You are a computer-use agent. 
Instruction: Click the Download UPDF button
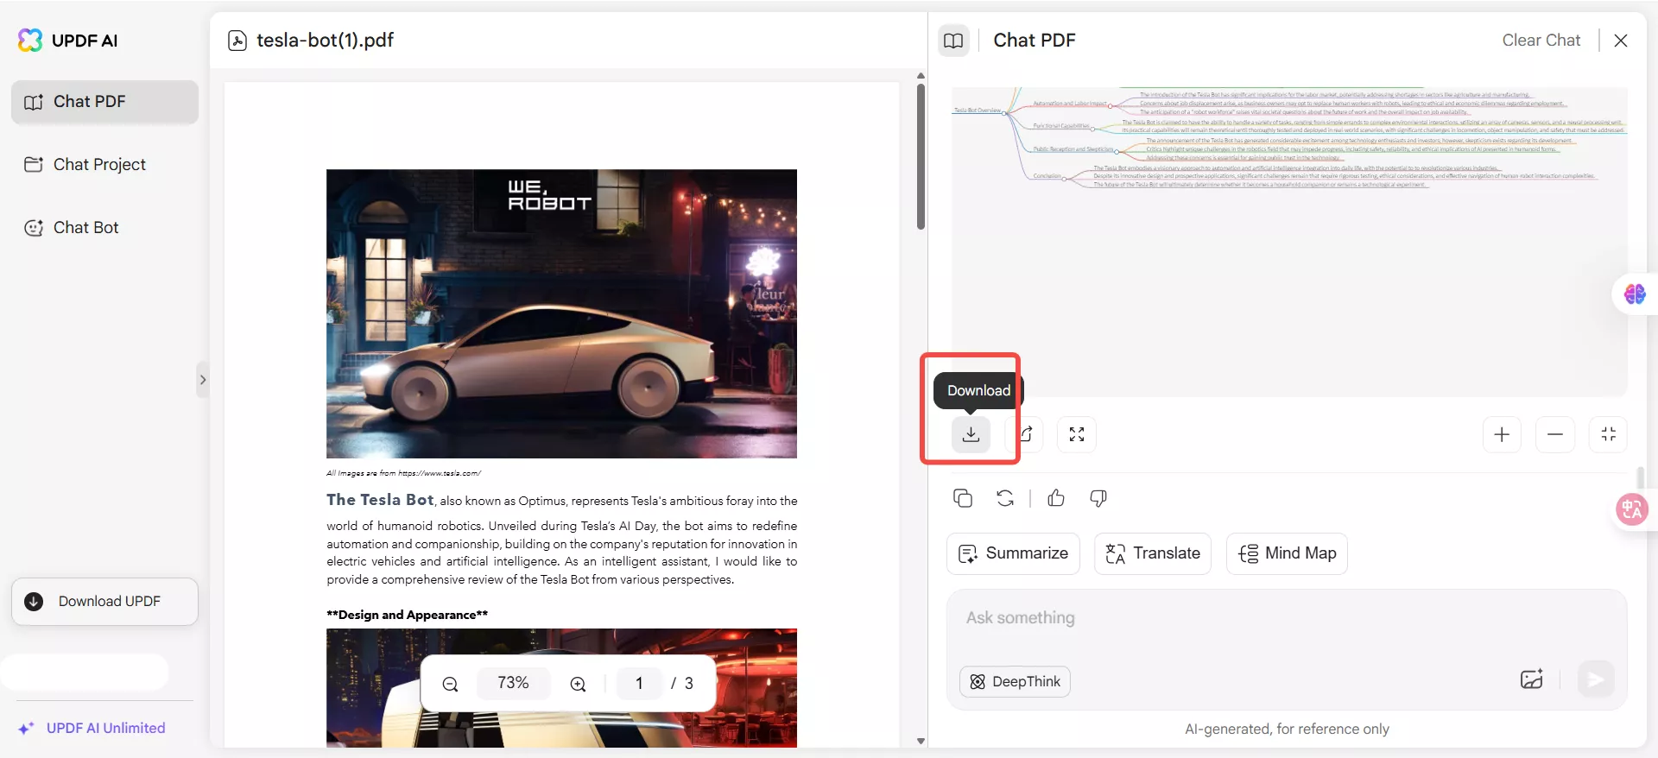[x=104, y=601]
